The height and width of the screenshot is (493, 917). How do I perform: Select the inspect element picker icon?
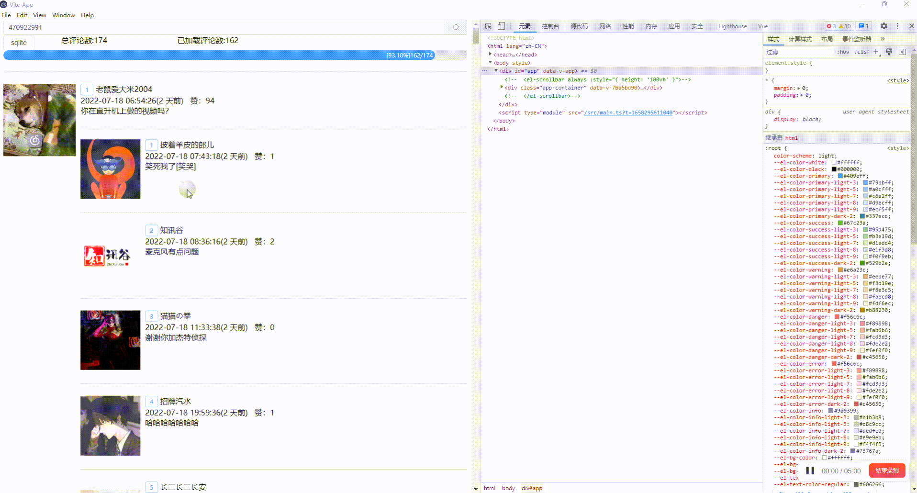click(488, 26)
